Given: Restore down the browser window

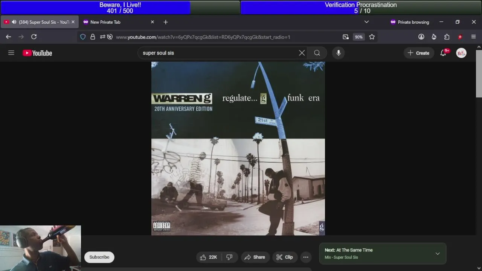Looking at the screenshot, I should coord(458,22).
